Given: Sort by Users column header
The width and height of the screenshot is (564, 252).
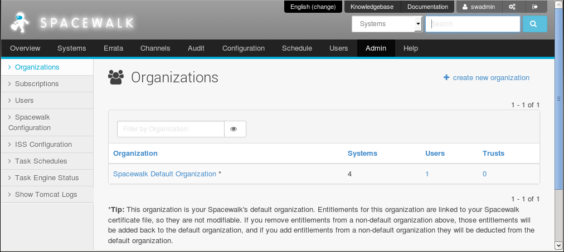Looking at the screenshot, I should 435,154.
